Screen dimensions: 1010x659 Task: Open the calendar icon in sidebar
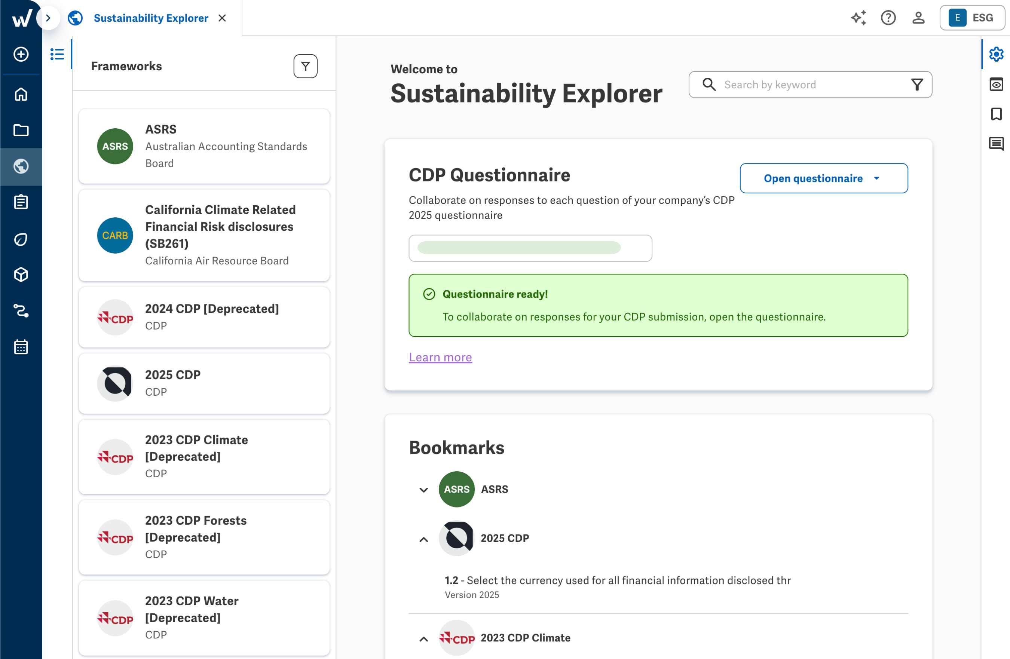point(21,347)
